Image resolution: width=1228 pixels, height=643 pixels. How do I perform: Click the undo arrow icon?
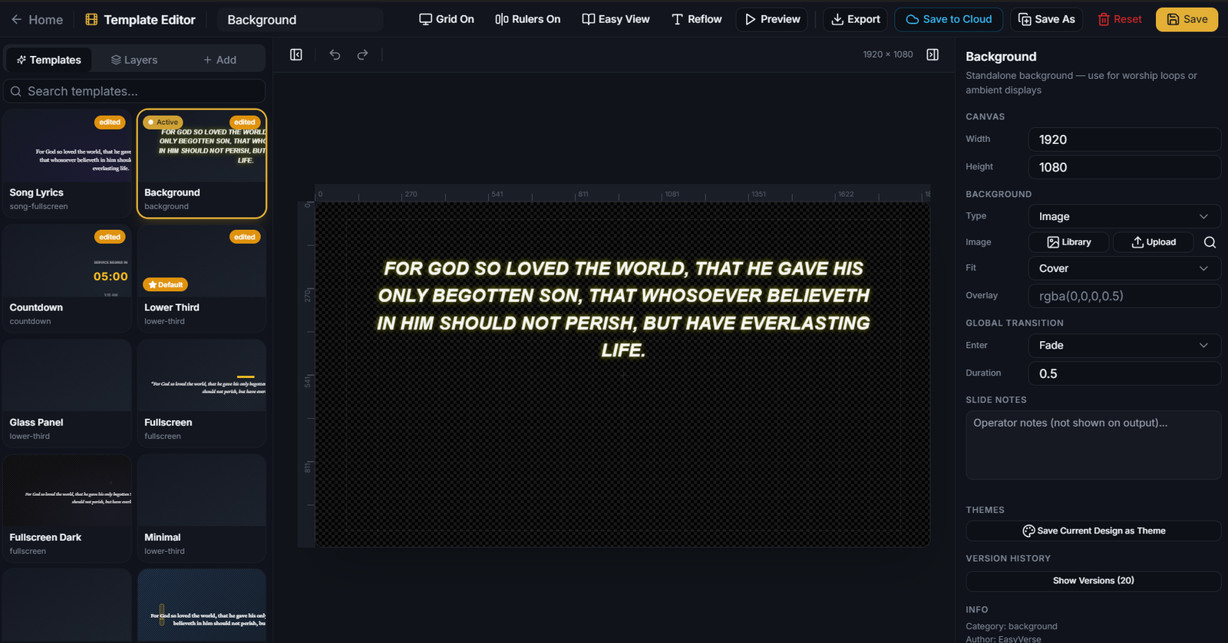[x=335, y=54]
